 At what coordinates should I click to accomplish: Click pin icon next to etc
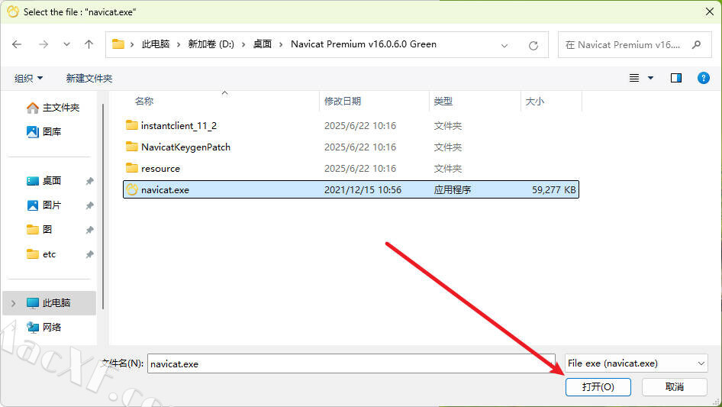pyautogui.click(x=90, y=254)
